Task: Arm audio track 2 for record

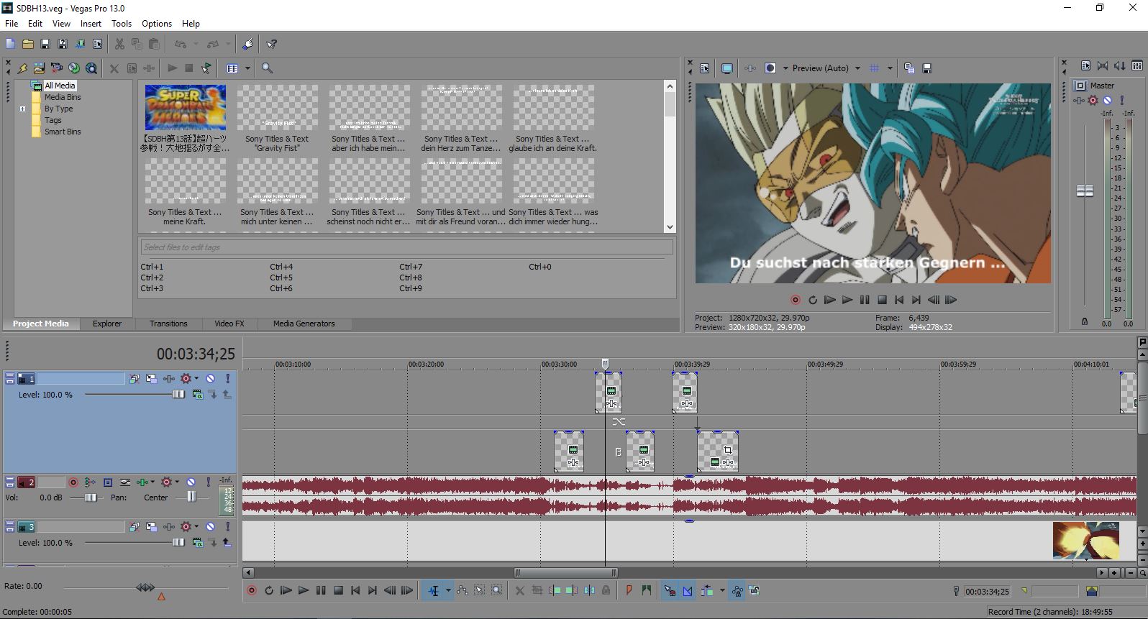Action: pyautogui.click(x=73, y=482)
